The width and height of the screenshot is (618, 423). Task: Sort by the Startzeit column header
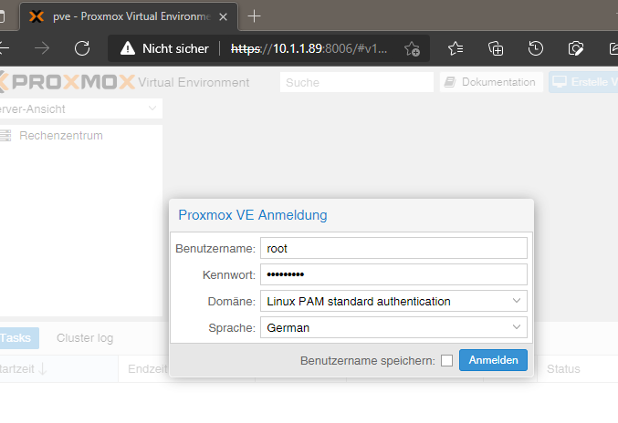click(59, 368)
